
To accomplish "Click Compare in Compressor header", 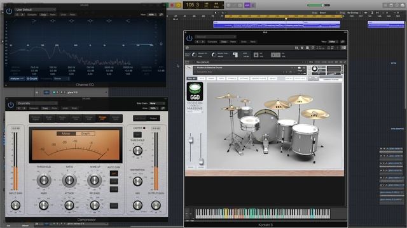I will click(34, 108).
